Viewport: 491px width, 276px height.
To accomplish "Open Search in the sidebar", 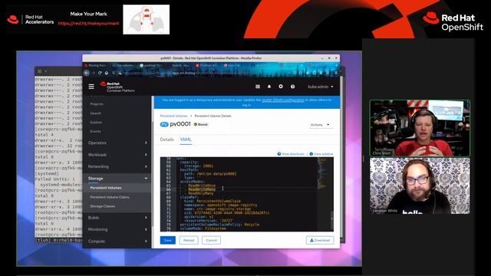I will coord(95,113).
